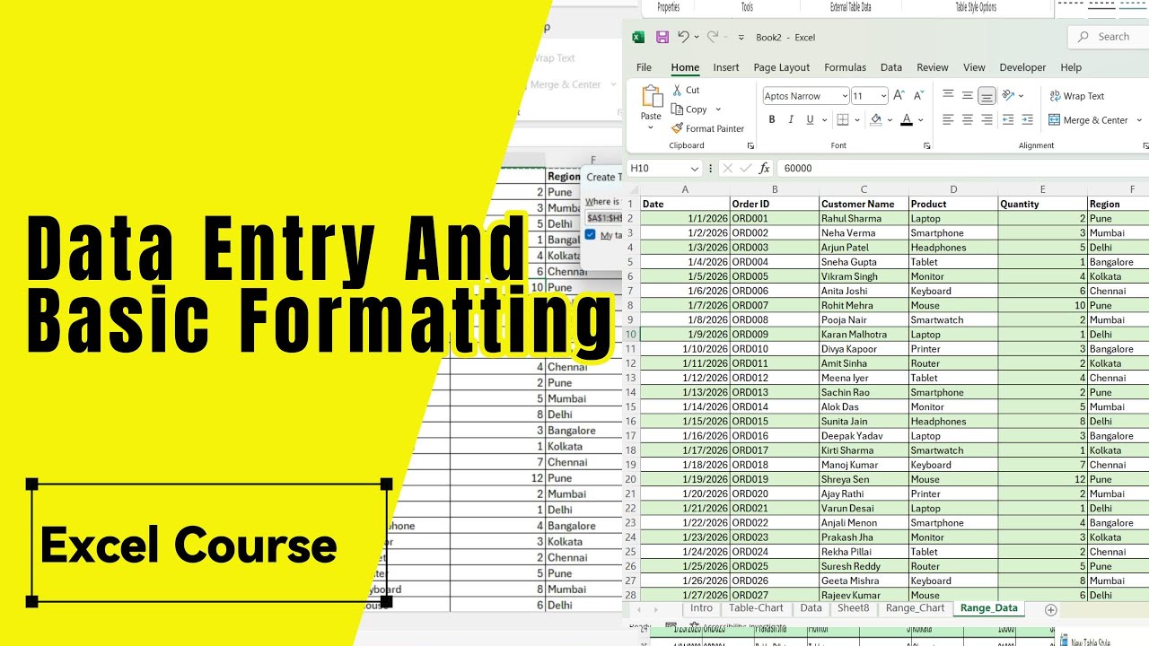The width and height of the screenshot is (1149, 646).
Task: Open the font size 11 dropdown
Action: click(884, 96)
